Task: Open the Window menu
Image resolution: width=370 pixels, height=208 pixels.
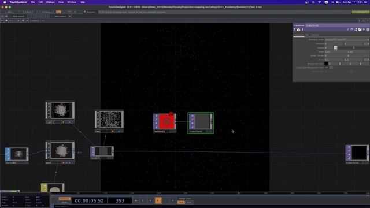Action: pyautogui.click(x=72, y=2)
